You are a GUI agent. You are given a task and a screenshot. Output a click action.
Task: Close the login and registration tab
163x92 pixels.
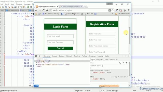pos(57,7)
